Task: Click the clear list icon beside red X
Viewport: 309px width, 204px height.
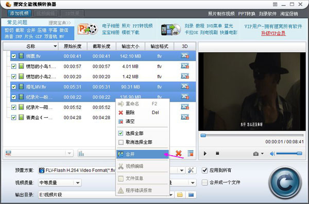Action: click(191, 153)
